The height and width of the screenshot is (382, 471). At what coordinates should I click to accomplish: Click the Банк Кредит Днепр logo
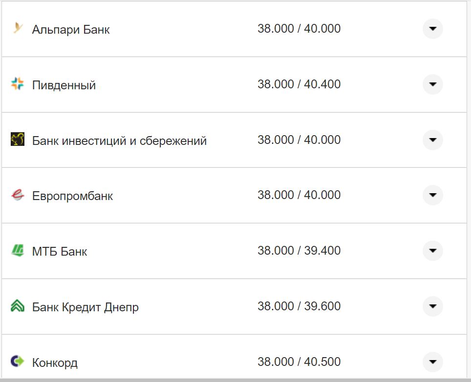click(18, 306)
